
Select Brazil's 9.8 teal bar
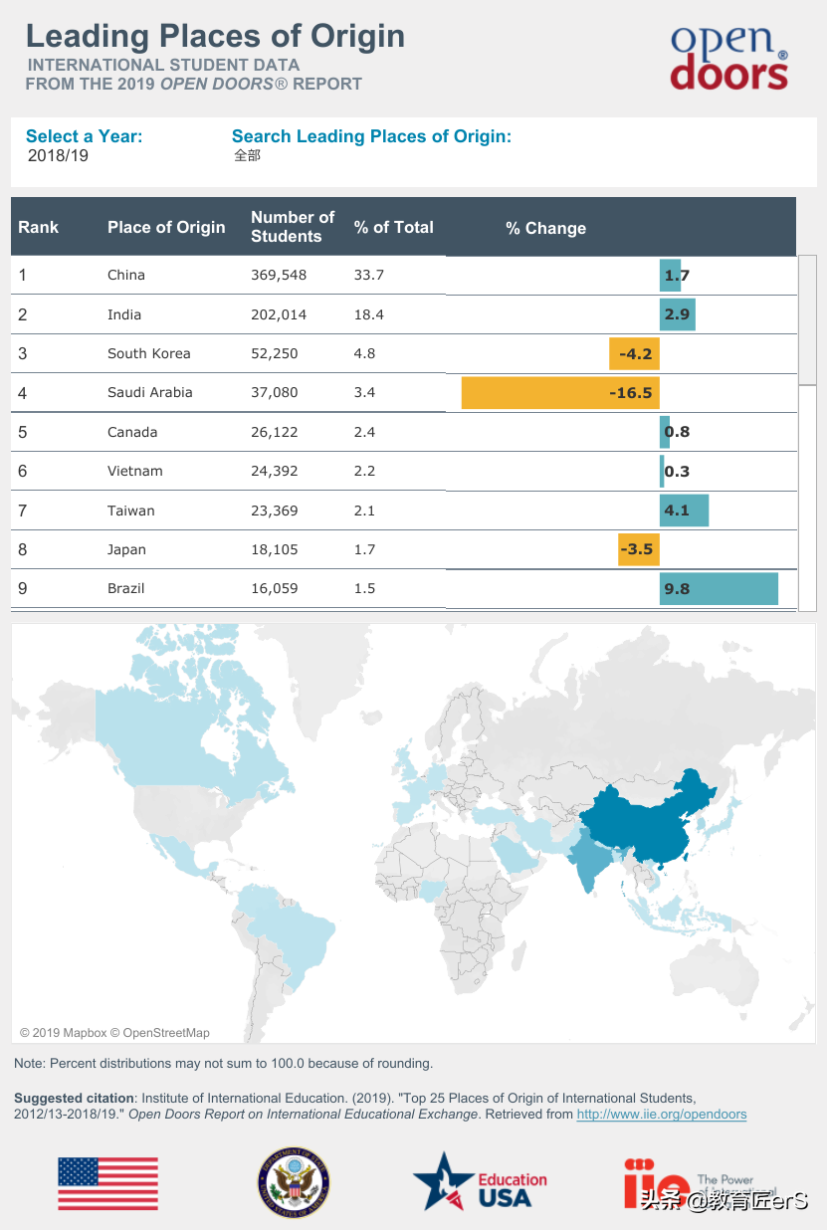719,588
